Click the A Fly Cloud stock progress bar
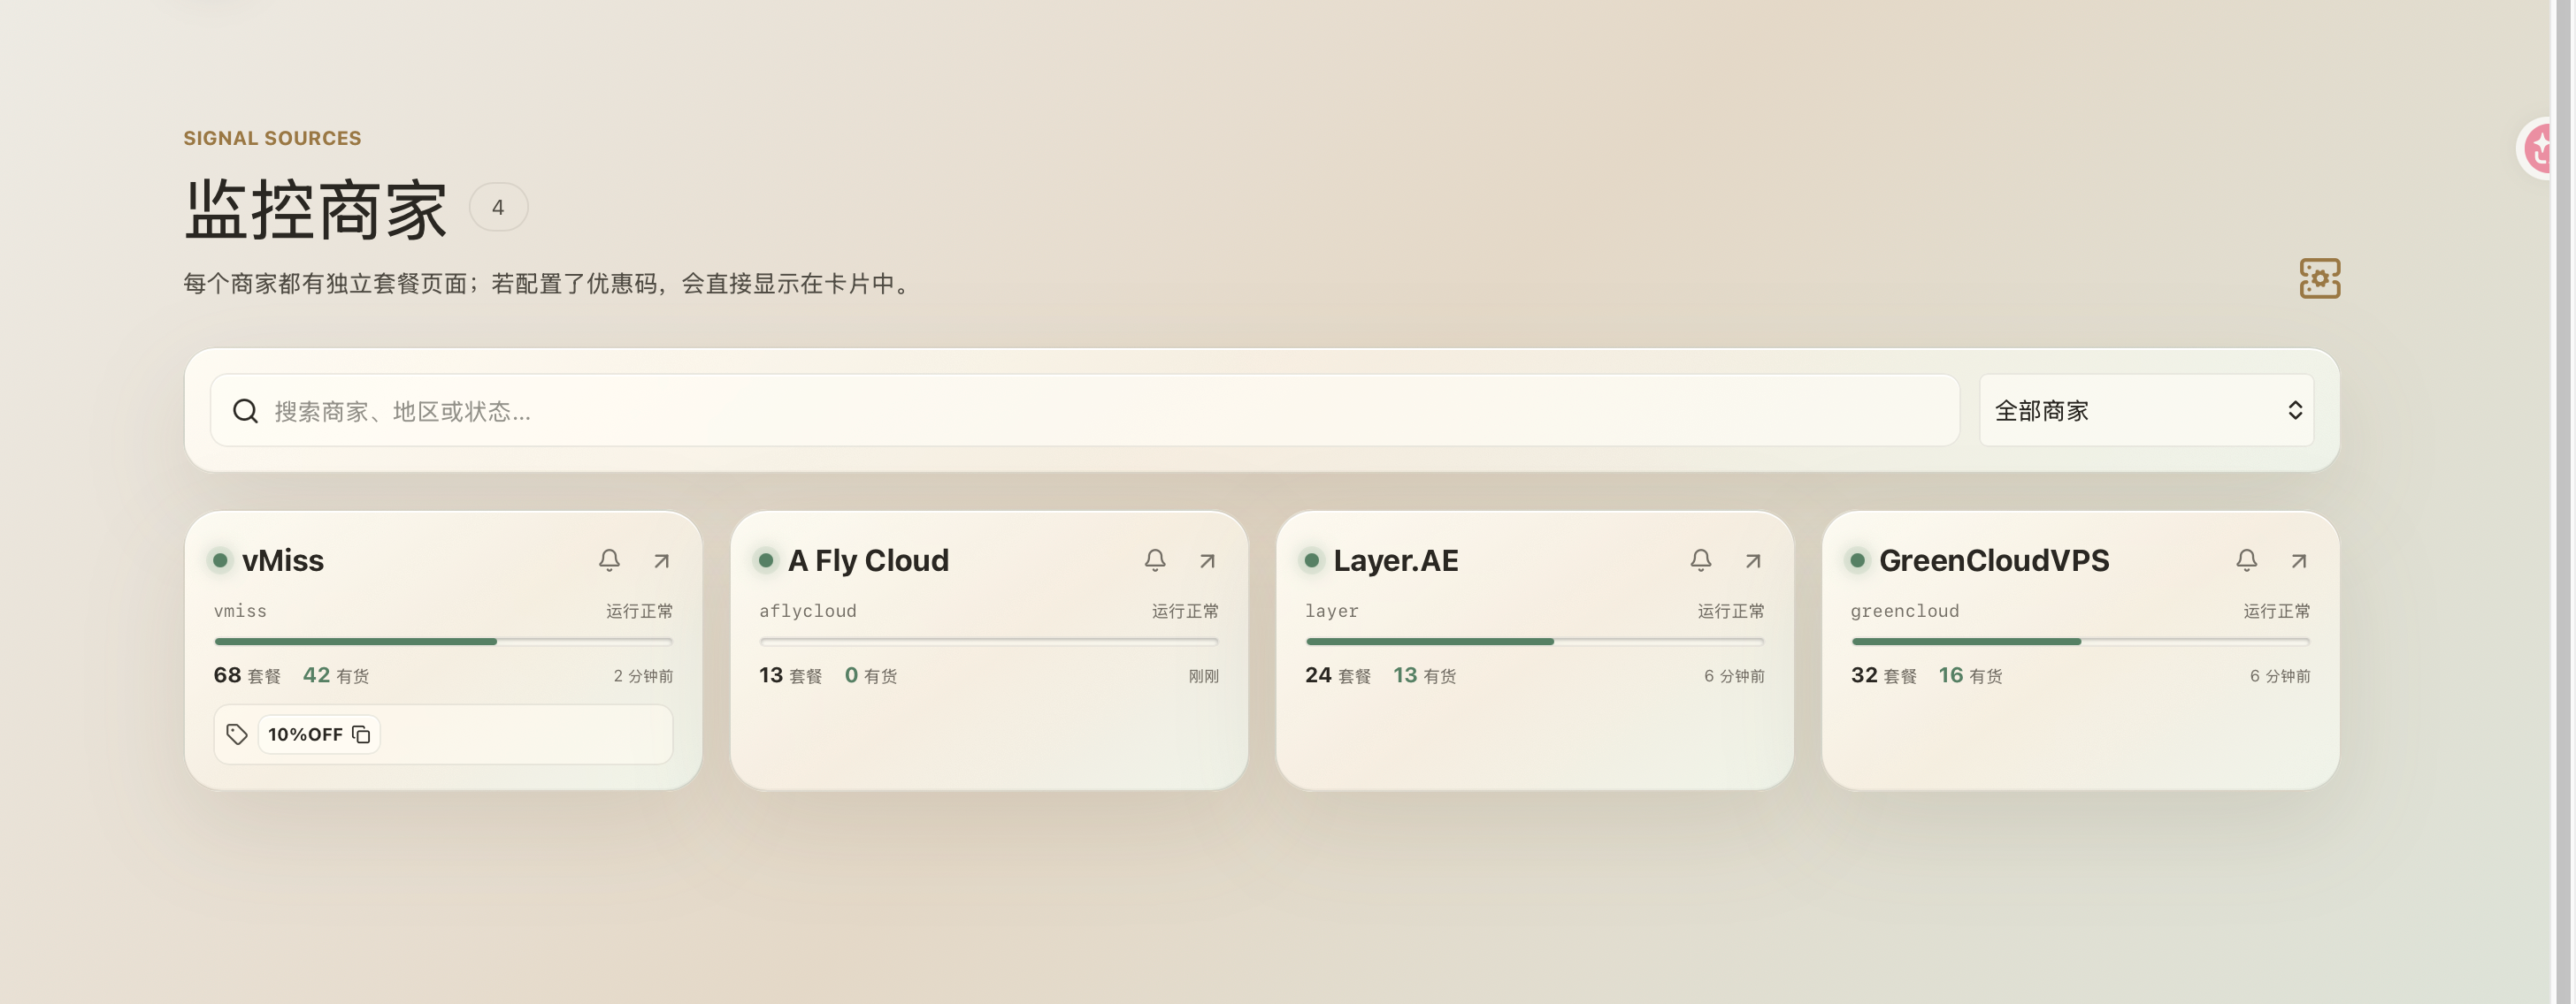Image resolution: width=2576 pixels, height=1004 pixels. [x=989, y=642]
